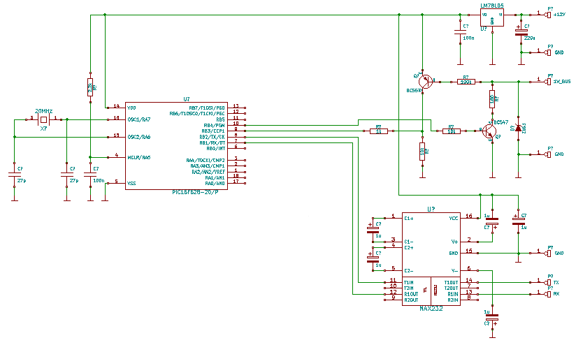Viewport: 576px width, 345px height.
Task: Click the 220u electrolytic capacitor symbol
Action: tap(519, 31)
